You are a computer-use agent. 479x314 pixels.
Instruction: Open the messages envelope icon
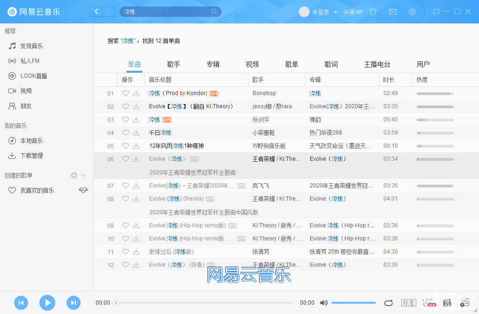(393, 12)
